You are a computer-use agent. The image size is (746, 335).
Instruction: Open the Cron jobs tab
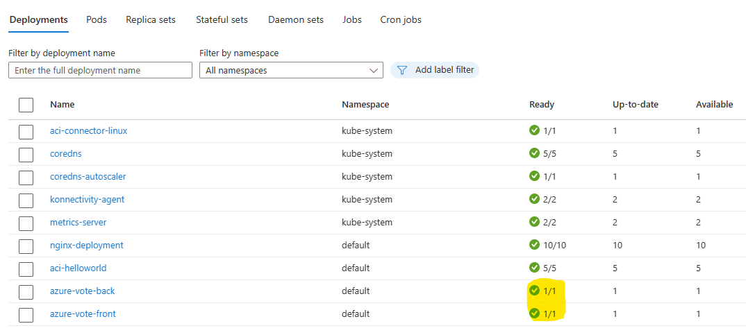(401, 20)
